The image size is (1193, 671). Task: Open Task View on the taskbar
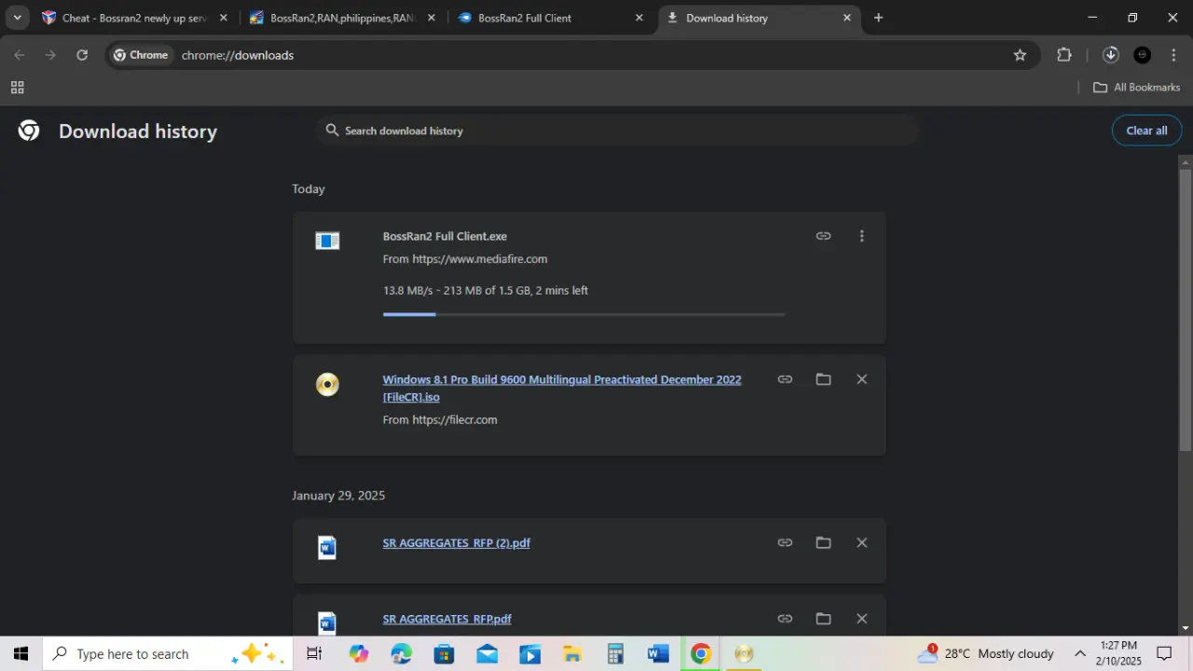tap(314, 653)
